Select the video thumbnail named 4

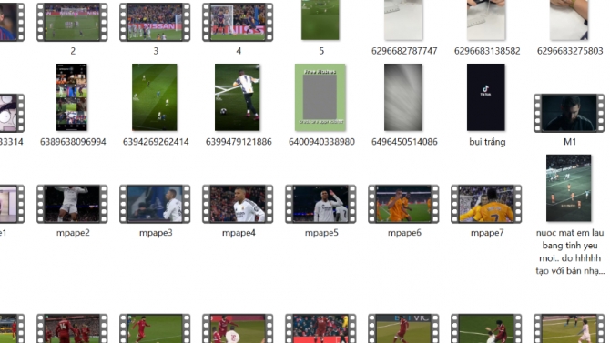point(238,22)
